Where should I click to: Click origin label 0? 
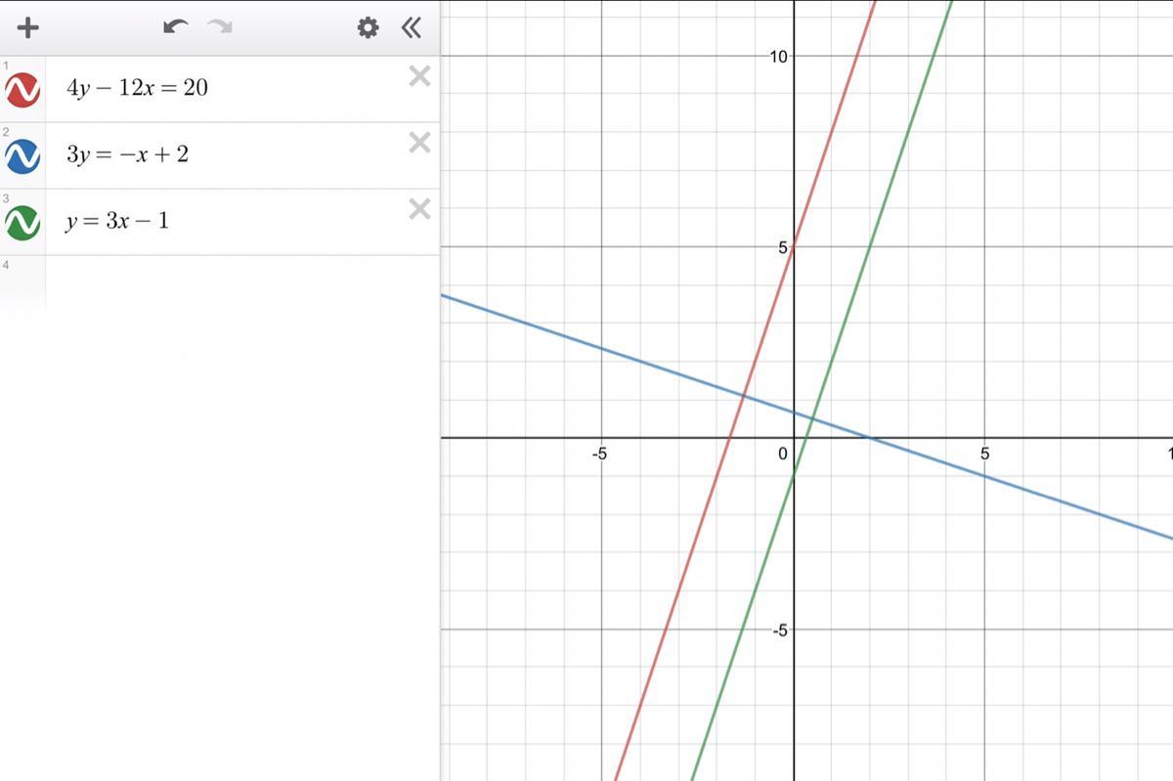[782, 454]
